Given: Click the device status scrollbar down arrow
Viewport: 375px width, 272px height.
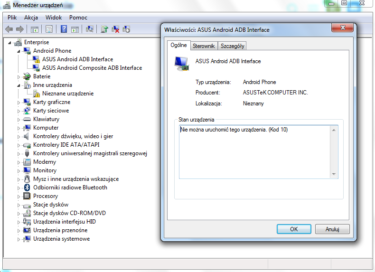Looking at the screenshot, I should (x=334, y=174).
